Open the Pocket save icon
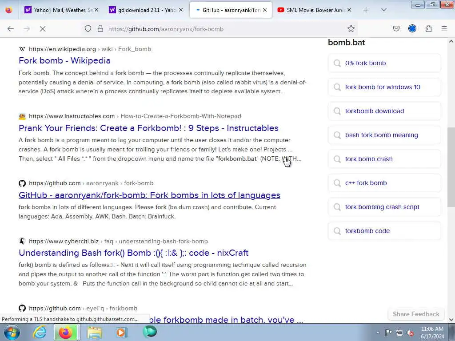Screen dimensions: 455x341 click(396, 29)
